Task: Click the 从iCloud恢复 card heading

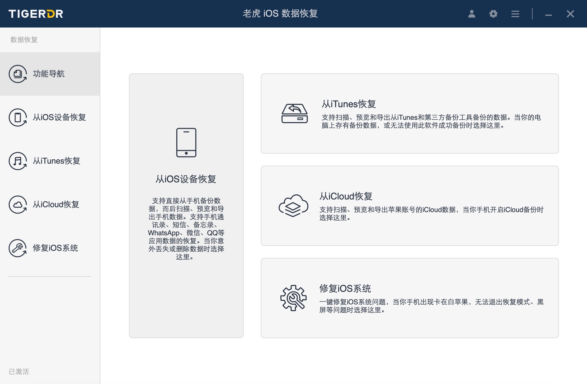Action: [346, 196]
